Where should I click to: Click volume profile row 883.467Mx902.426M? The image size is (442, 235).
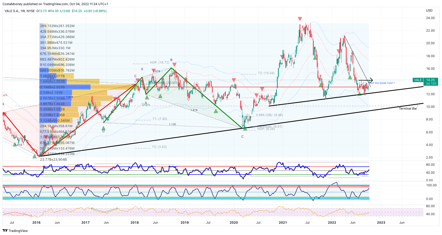pos(57,59)
